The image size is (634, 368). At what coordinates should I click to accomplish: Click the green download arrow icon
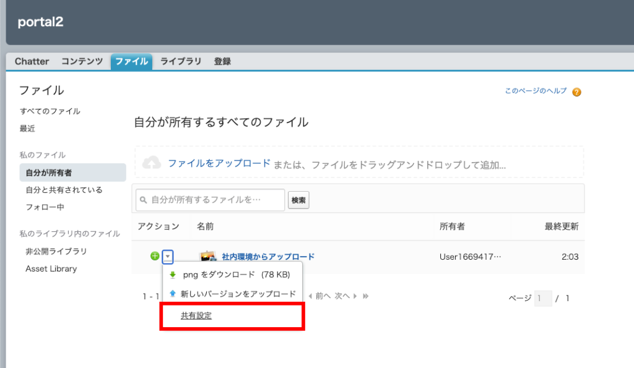(x=173, y=275)
